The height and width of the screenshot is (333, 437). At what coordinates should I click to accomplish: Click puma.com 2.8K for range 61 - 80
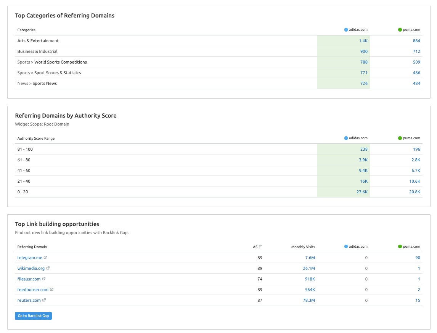tap(416, 160)
